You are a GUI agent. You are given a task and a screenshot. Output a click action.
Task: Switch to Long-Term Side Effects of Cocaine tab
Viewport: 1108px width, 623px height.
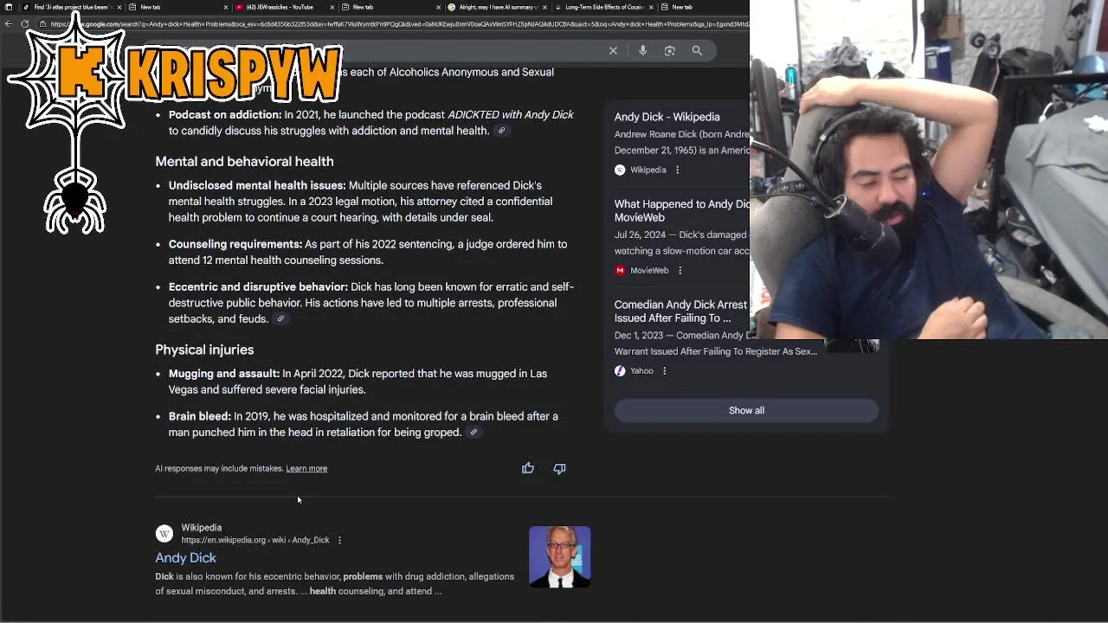click(x=603, y=7)
